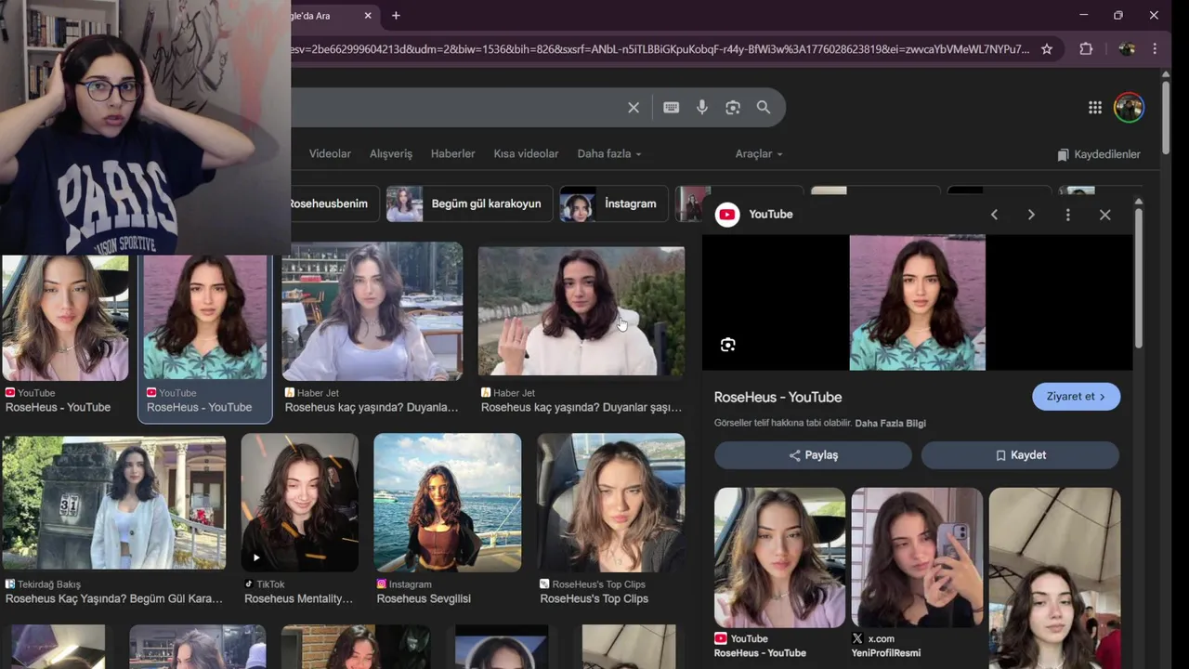The height and width of the screenshot is (669, 1189).
Task: Open Haber Jet thumbnail with waving hand
Action: pyautogui.click(x=581, y=311)
